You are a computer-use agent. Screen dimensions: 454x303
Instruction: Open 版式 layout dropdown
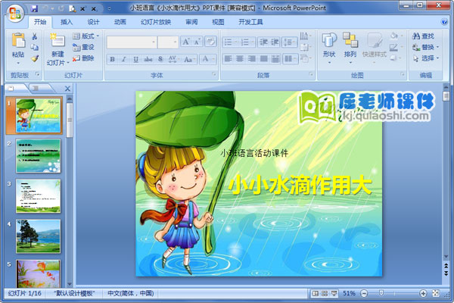[x=86, y=36]
